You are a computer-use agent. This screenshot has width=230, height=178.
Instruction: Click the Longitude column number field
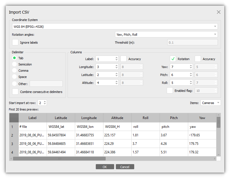tap(105, 67)
